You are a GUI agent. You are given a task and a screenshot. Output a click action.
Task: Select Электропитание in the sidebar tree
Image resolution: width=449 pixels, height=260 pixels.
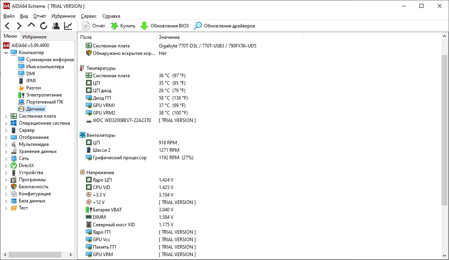click(44, 95)
